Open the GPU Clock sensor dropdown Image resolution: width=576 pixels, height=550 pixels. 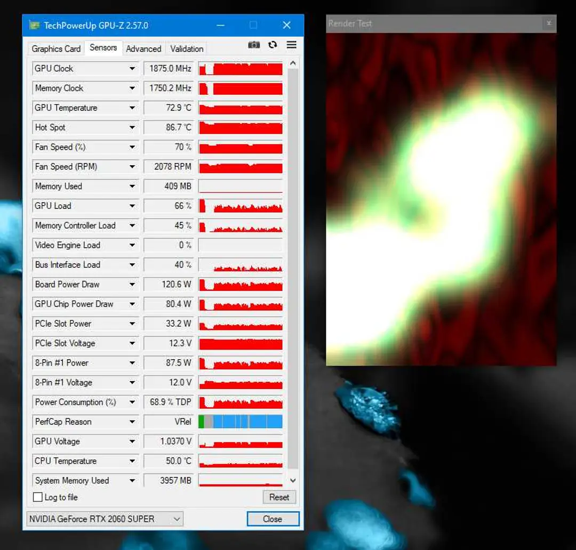pyautogui.click(x=132, y=69)
